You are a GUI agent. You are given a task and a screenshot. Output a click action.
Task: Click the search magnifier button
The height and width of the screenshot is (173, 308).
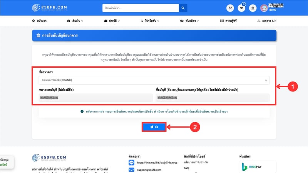(183, 8)
